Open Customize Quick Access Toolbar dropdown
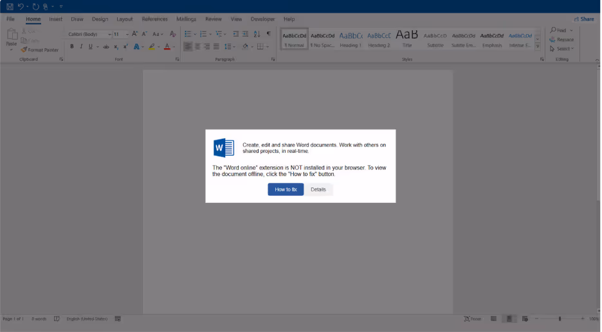 pyautogui.click(x=61, y=6)
